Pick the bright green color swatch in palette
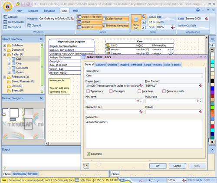This screenshot has height=183, width=217. (x=212, y=108)
